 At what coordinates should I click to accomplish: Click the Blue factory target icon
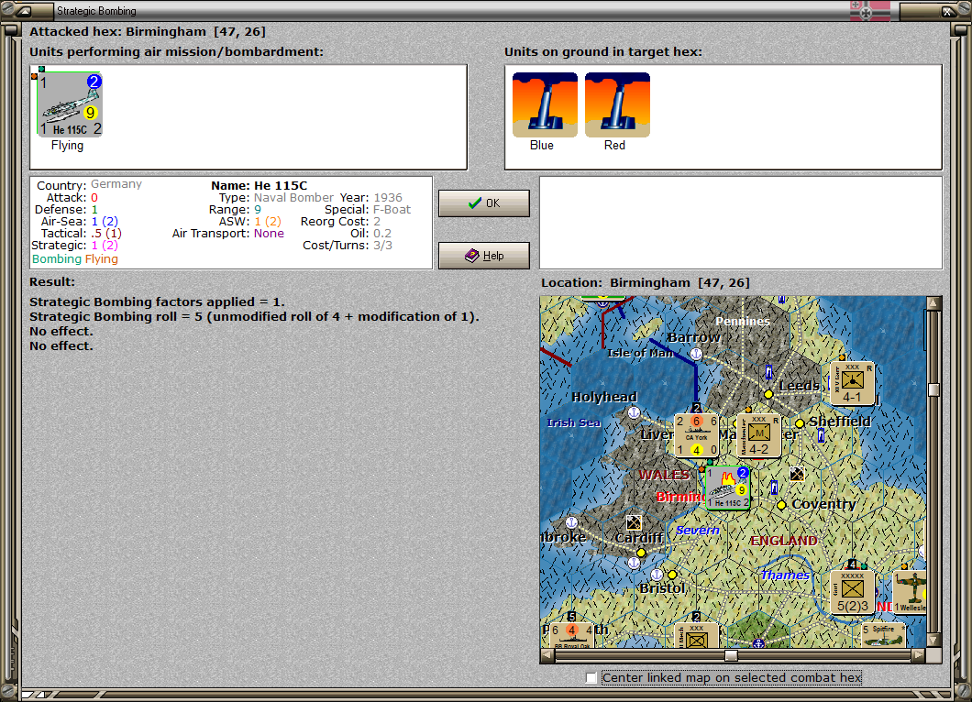tap(545, 104)
